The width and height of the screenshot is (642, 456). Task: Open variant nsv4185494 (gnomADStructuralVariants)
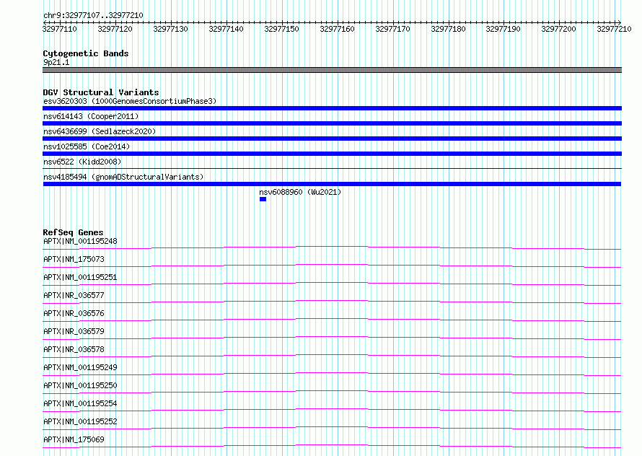(x=123, y=177)
